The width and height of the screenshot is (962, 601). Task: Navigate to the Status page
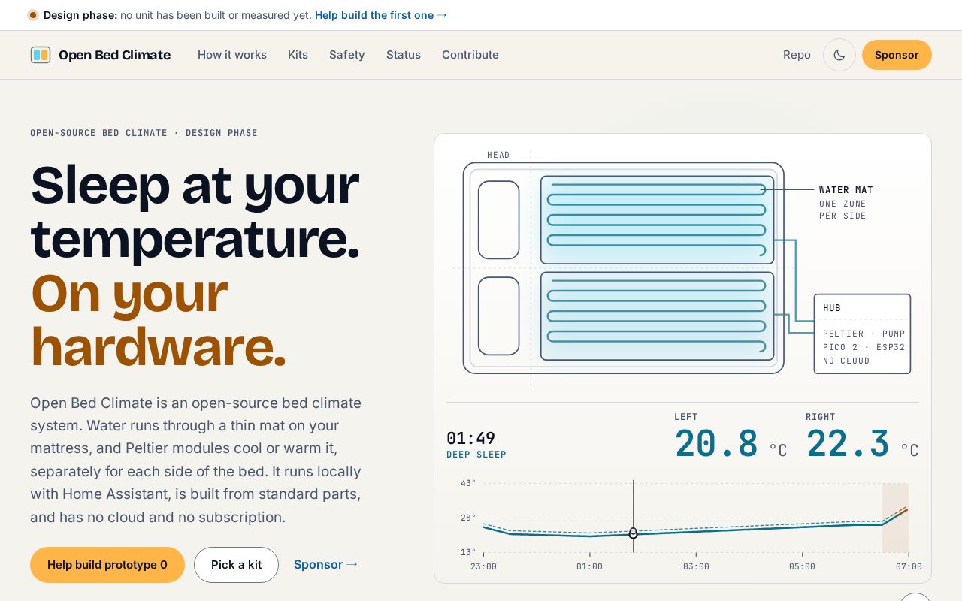[x=404, y=55]
